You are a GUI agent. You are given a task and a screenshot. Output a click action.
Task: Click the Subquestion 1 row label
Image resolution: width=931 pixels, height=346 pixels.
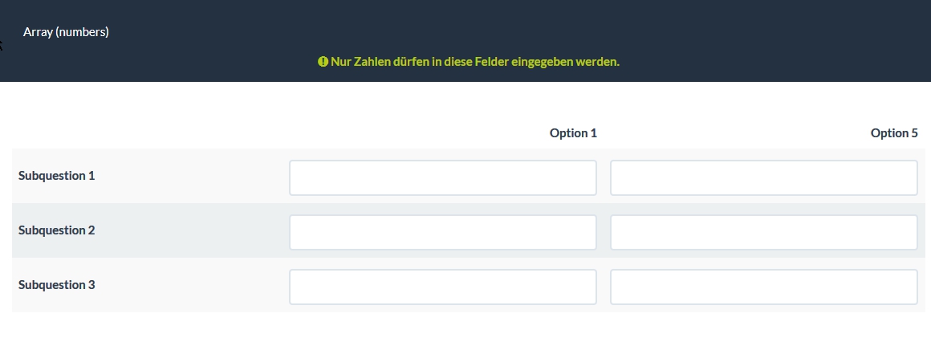tap(56, 176)
